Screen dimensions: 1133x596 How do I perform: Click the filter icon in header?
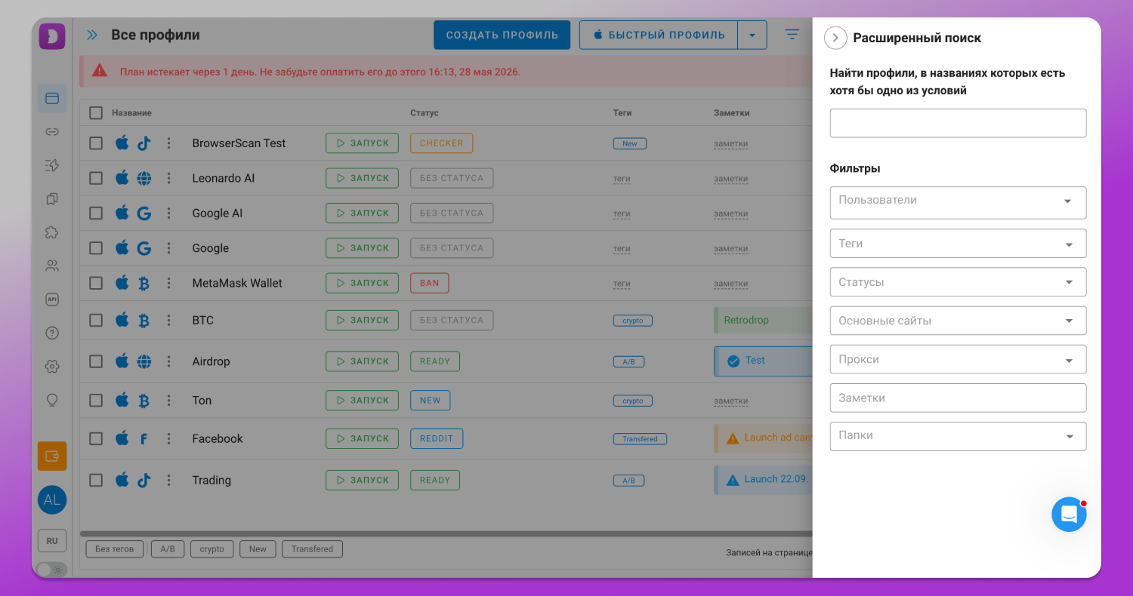click(x=792, y=35)
